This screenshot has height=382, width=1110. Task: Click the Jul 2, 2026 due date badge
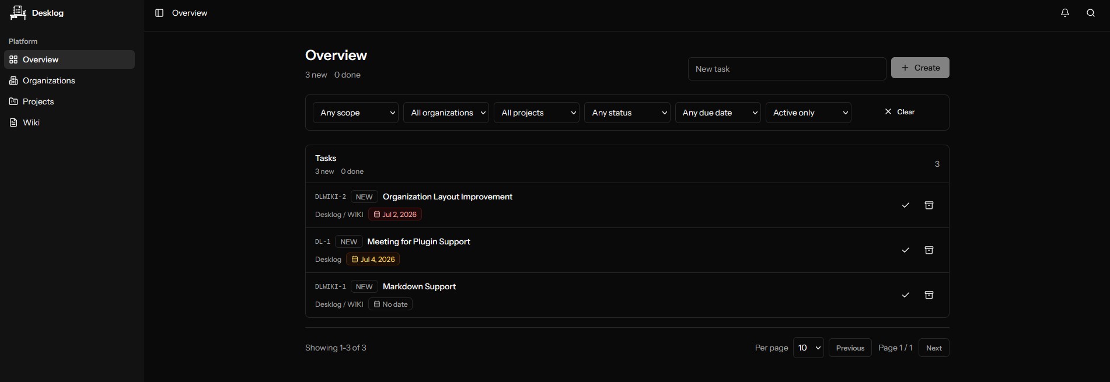[395, 214]
